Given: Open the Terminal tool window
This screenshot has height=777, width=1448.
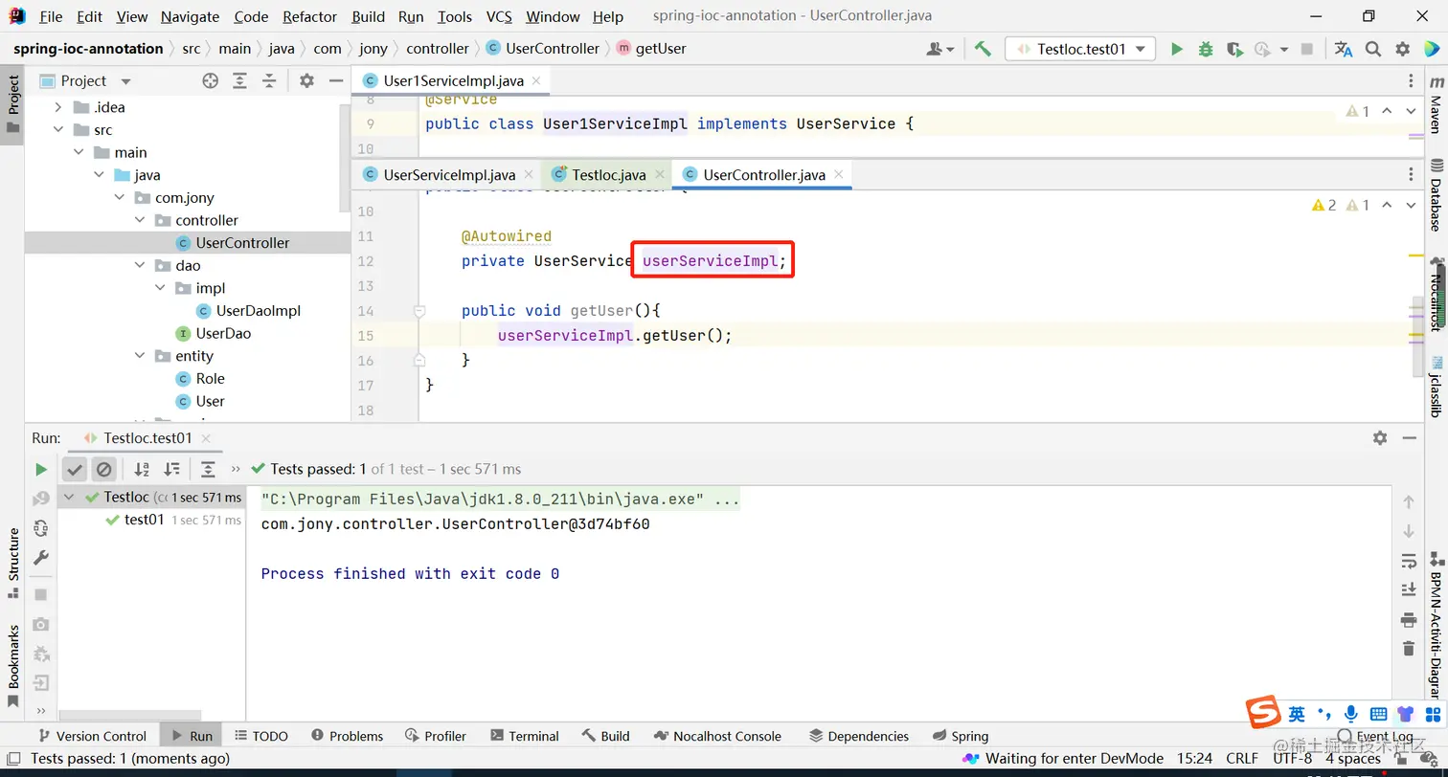Looking at the screenshot, I should 524,736.
